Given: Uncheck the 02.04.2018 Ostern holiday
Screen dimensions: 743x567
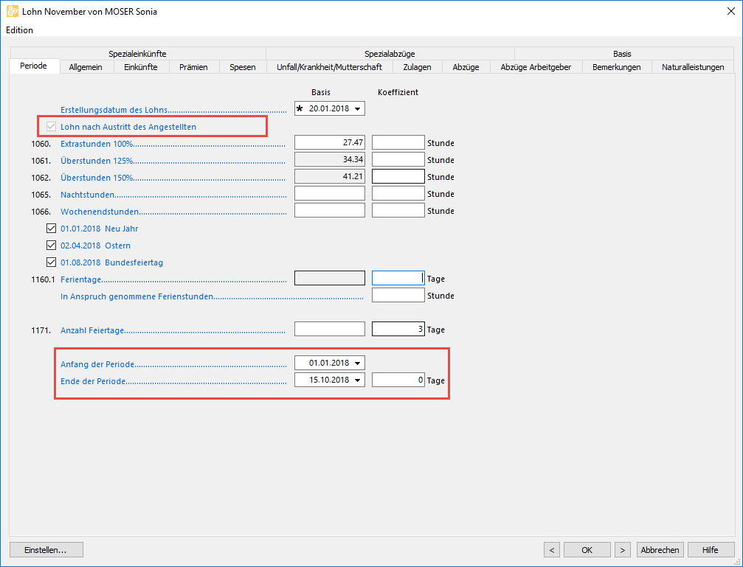Looking at the screenshot, I should coord(51,246).
